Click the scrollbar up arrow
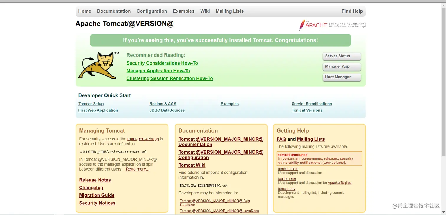This screenshot has height=215, width=446. (x=443, y=6)
